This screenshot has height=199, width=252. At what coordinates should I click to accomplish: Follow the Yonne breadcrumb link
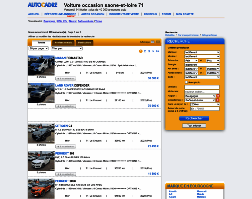(98, 21)
